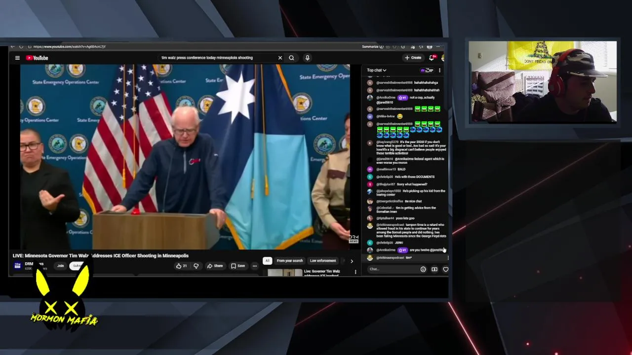Open the YouTube guide hamburger menu
The height and width of the screenshot is (355, 632).
coord(17,58)
